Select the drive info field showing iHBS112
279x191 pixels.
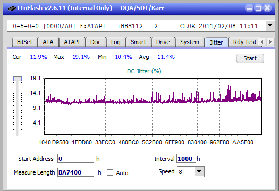(x=136, y=26)
